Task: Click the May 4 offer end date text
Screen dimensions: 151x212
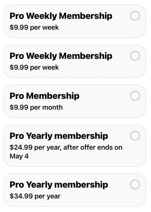Action: click(x=19, y=156)
